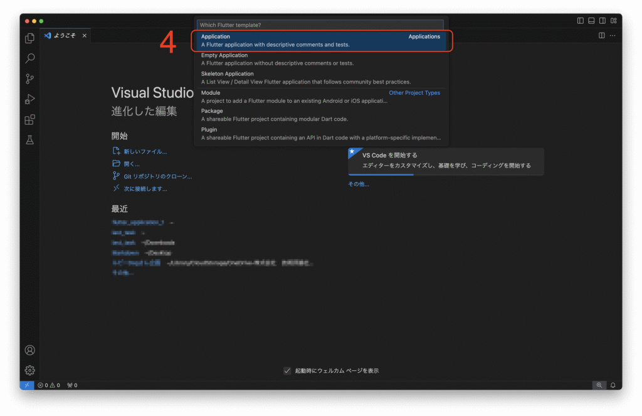Toggle primary side bar layout icon
The image size is (642, 416).
tap(580, 21)
